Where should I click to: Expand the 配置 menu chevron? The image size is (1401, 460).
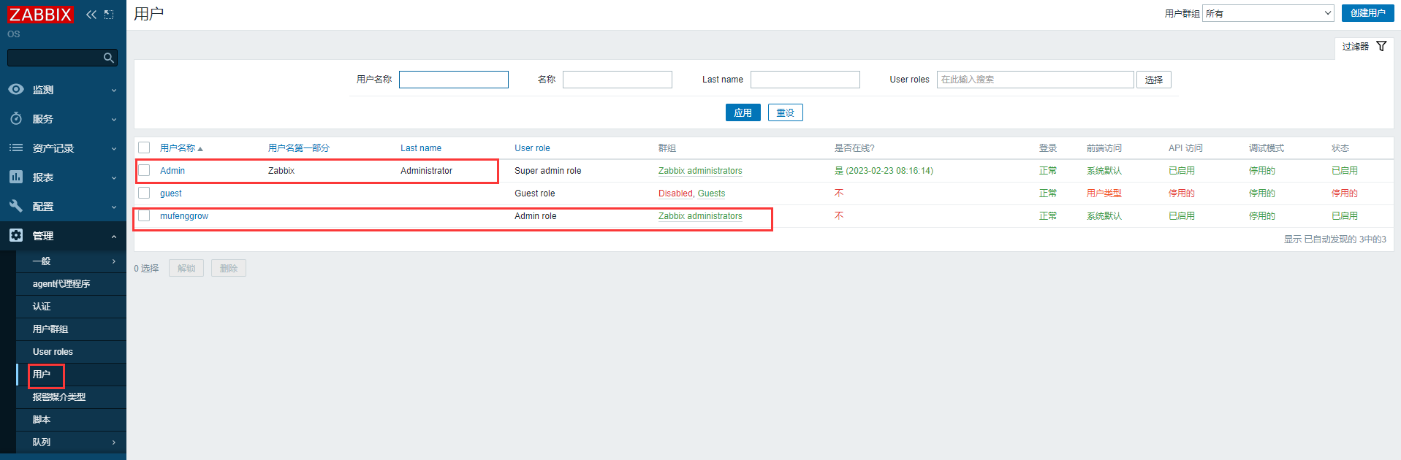click(x=114, y=207)
